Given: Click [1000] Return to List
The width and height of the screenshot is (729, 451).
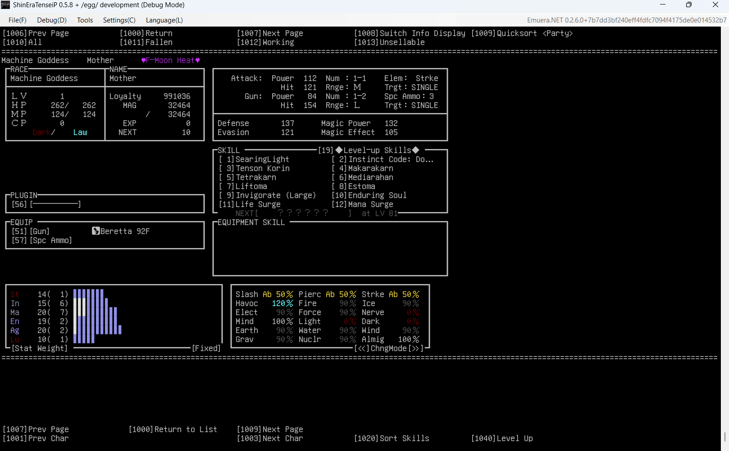Looking at the screenshot, I should point(173,429).
